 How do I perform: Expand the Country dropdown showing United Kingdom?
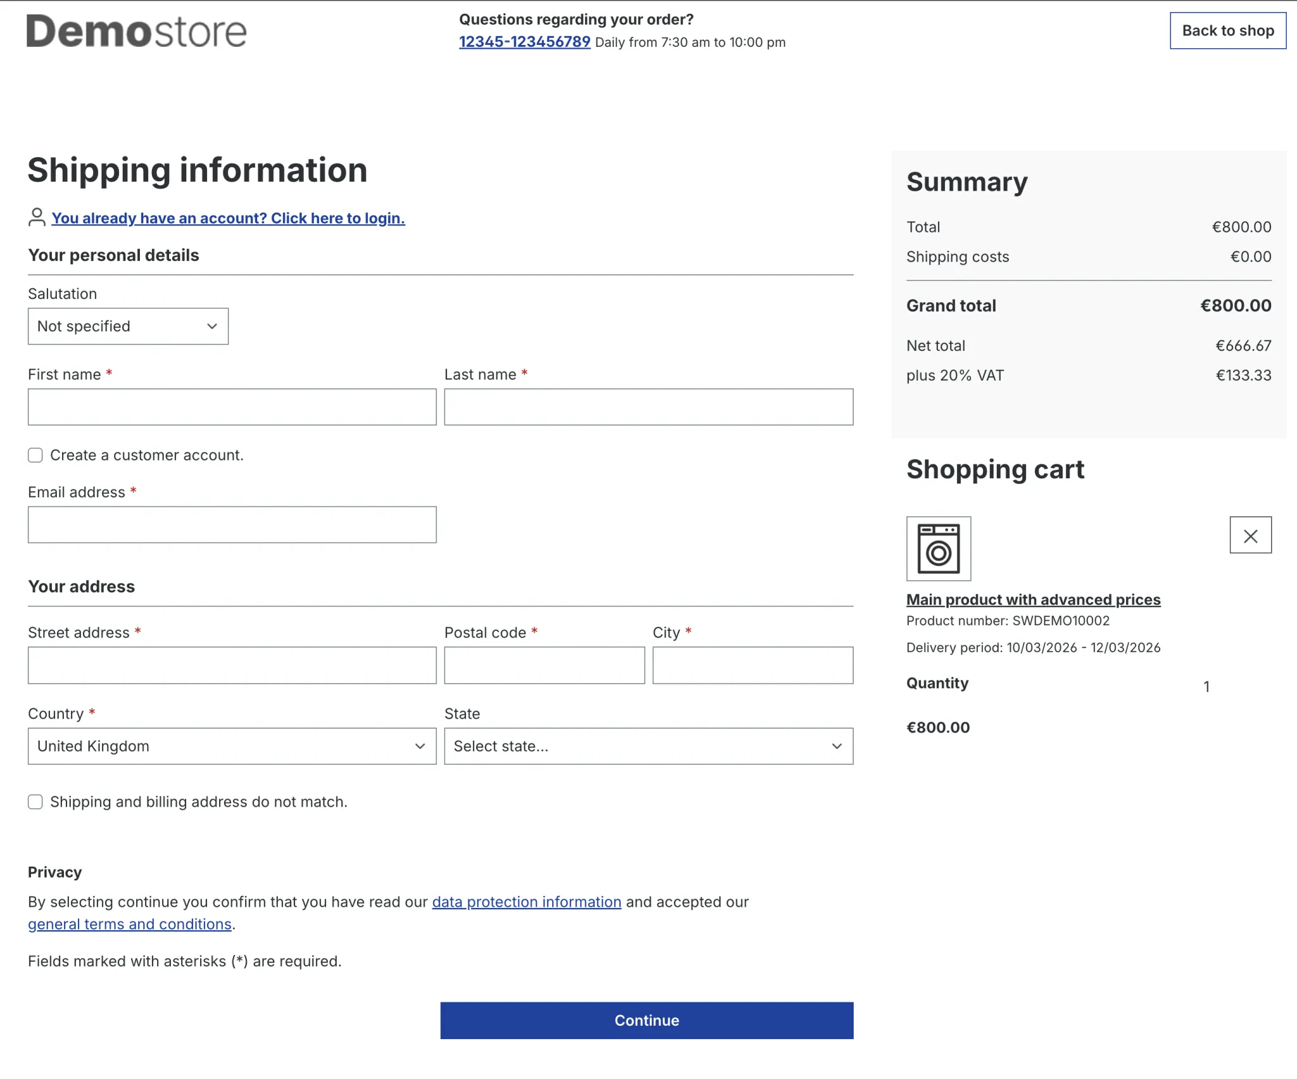point(232,746)
